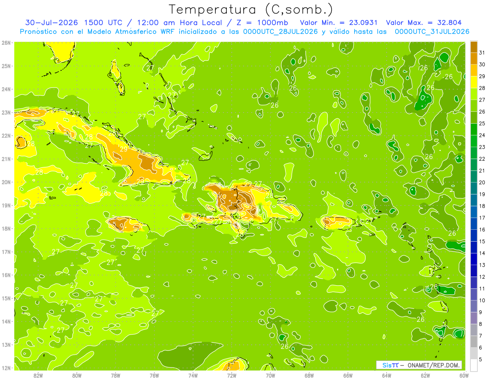Click the '24N' latitude axis label

pyautogui.click(x=7, y=89)
